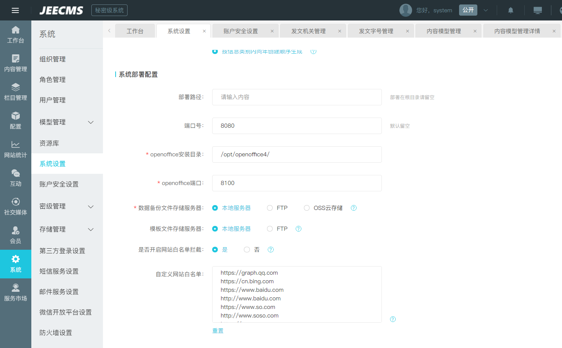The height and width of the screenshot is (348, 562).
Task: Expand the 密级管理 submenu
Action: coord(91,207)
